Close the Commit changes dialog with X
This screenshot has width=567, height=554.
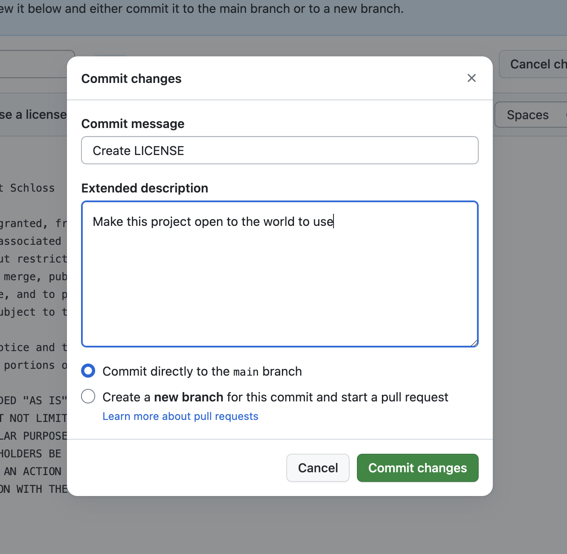click(x=471, y=78)
